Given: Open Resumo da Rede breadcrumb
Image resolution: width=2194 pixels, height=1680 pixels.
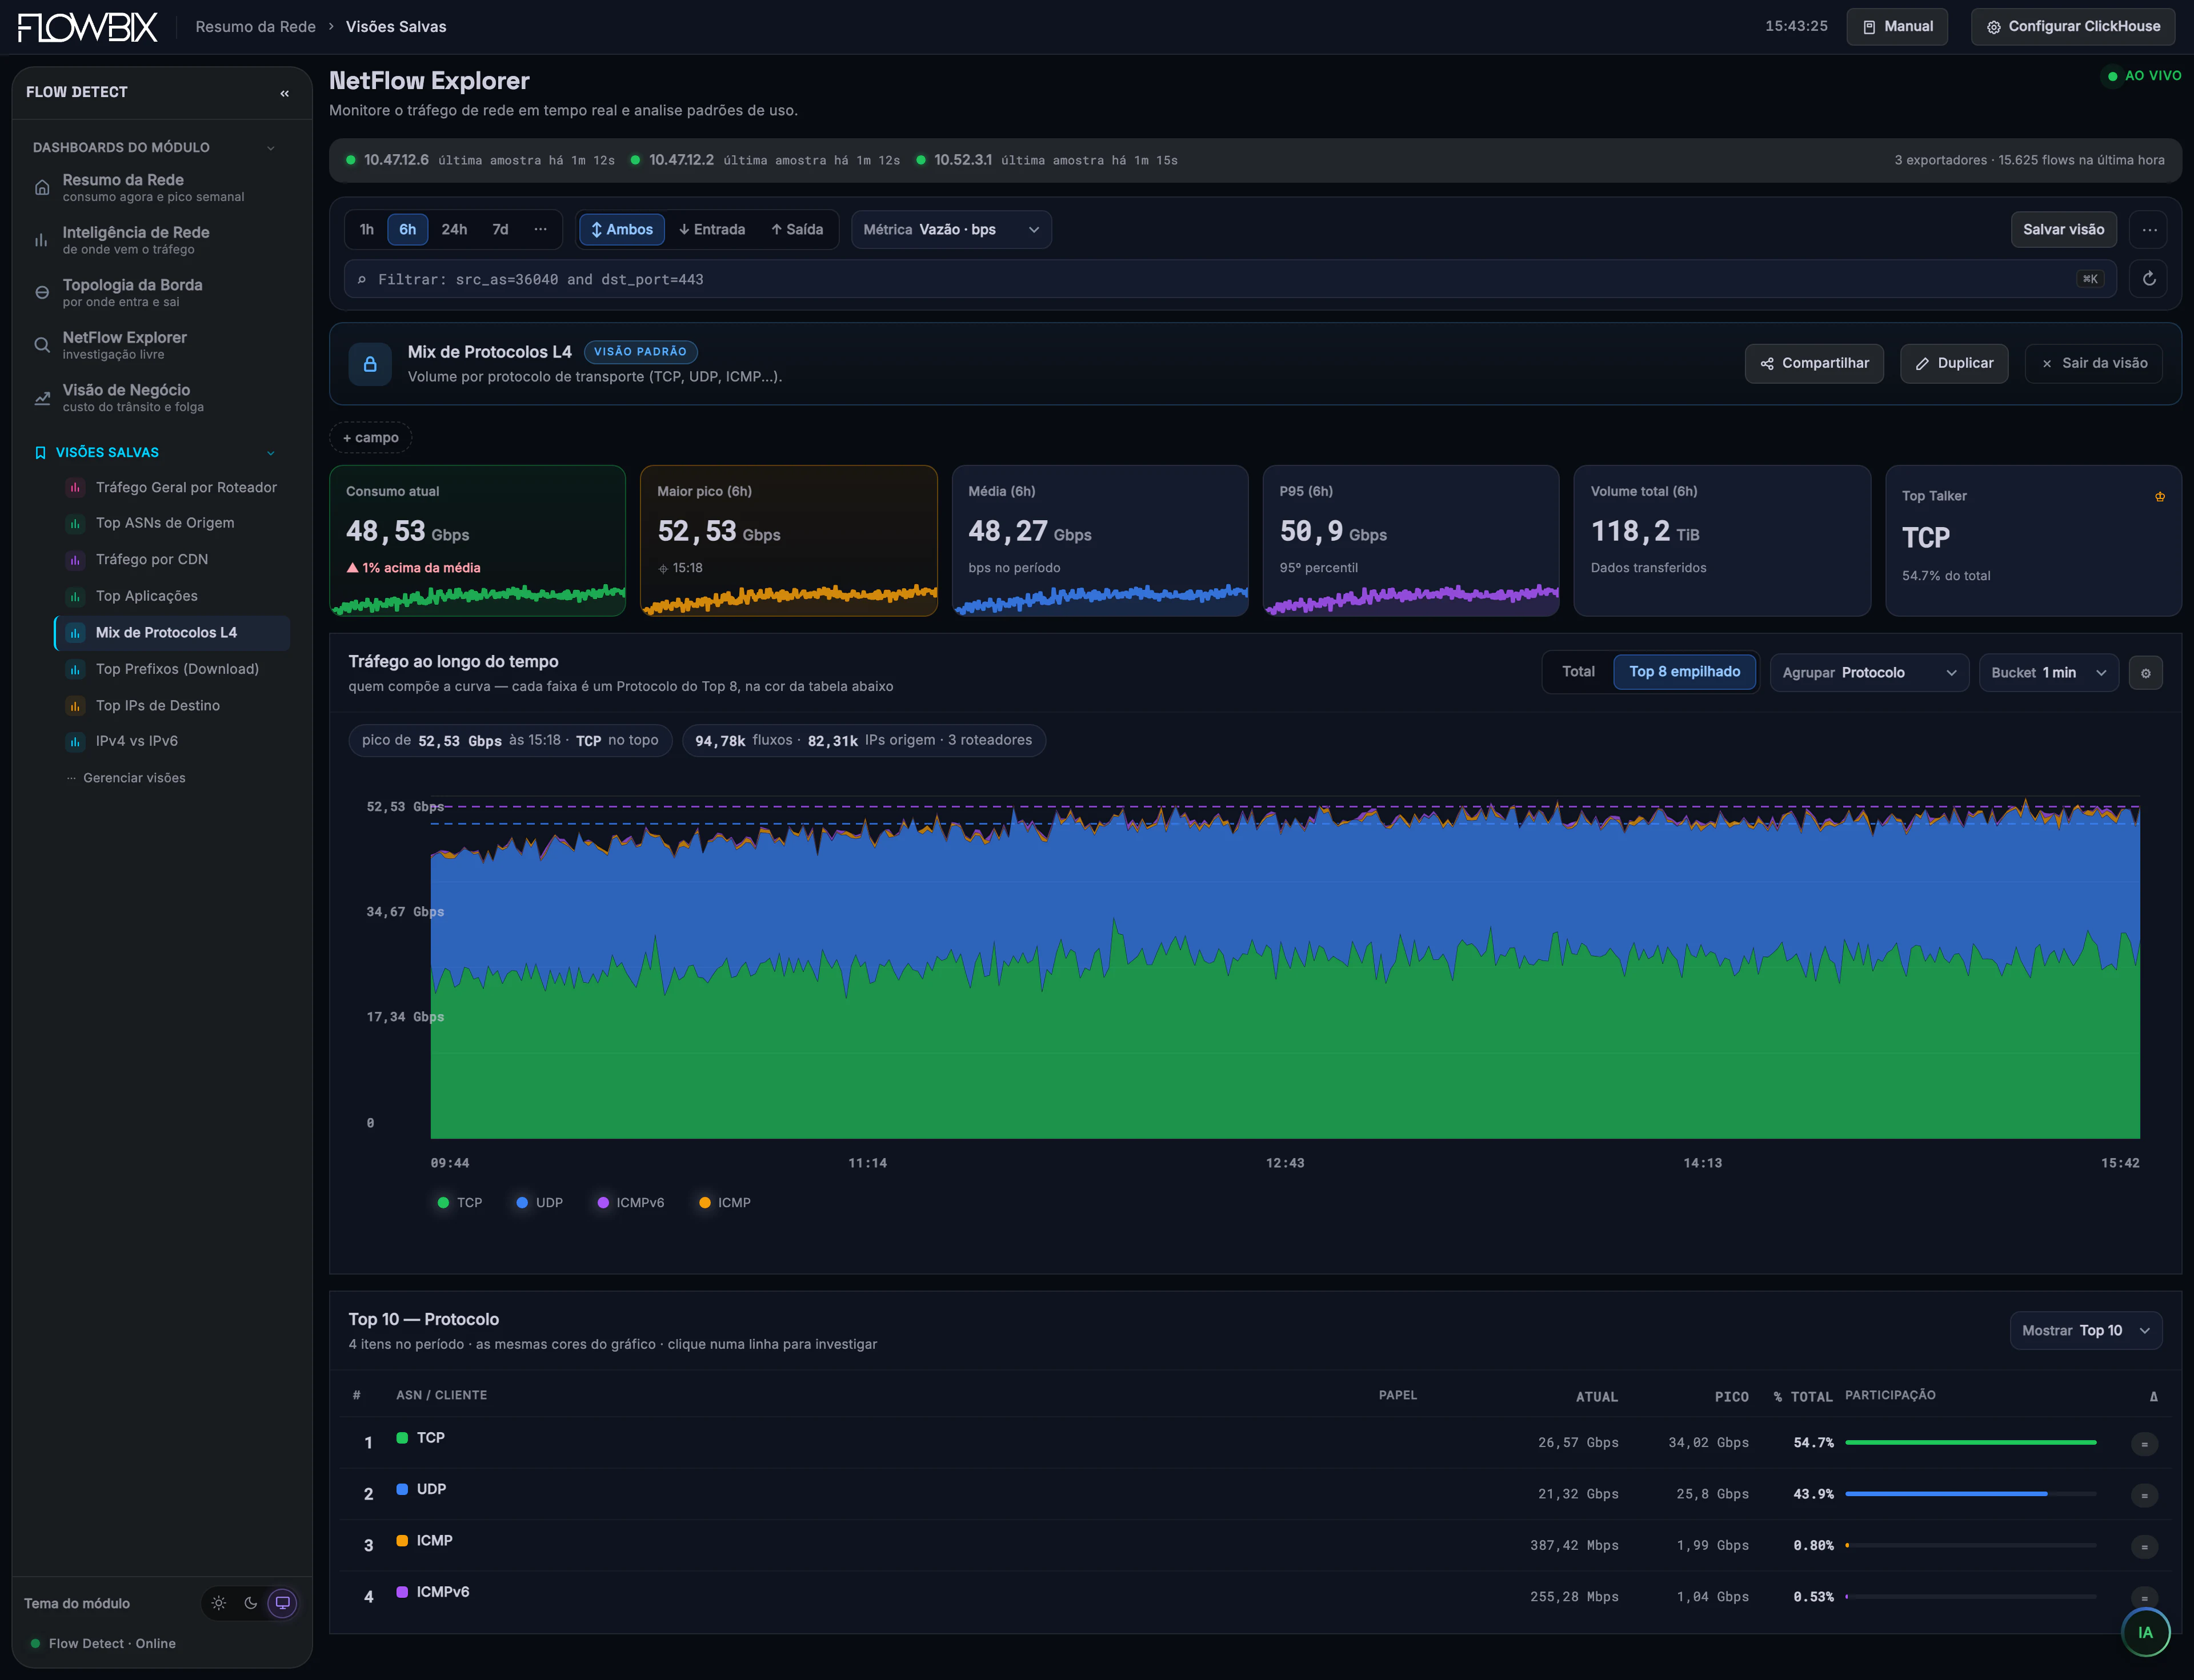Looking at the screenshot, I should click(x=255, y=27).
